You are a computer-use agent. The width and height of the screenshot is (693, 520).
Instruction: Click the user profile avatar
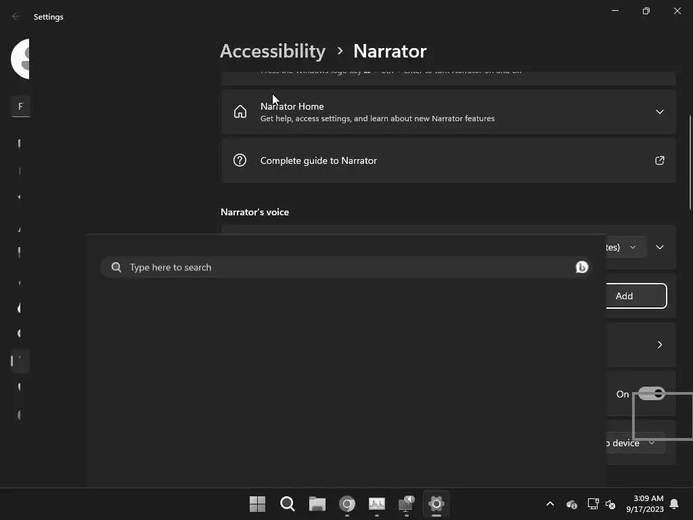[20, 59]
